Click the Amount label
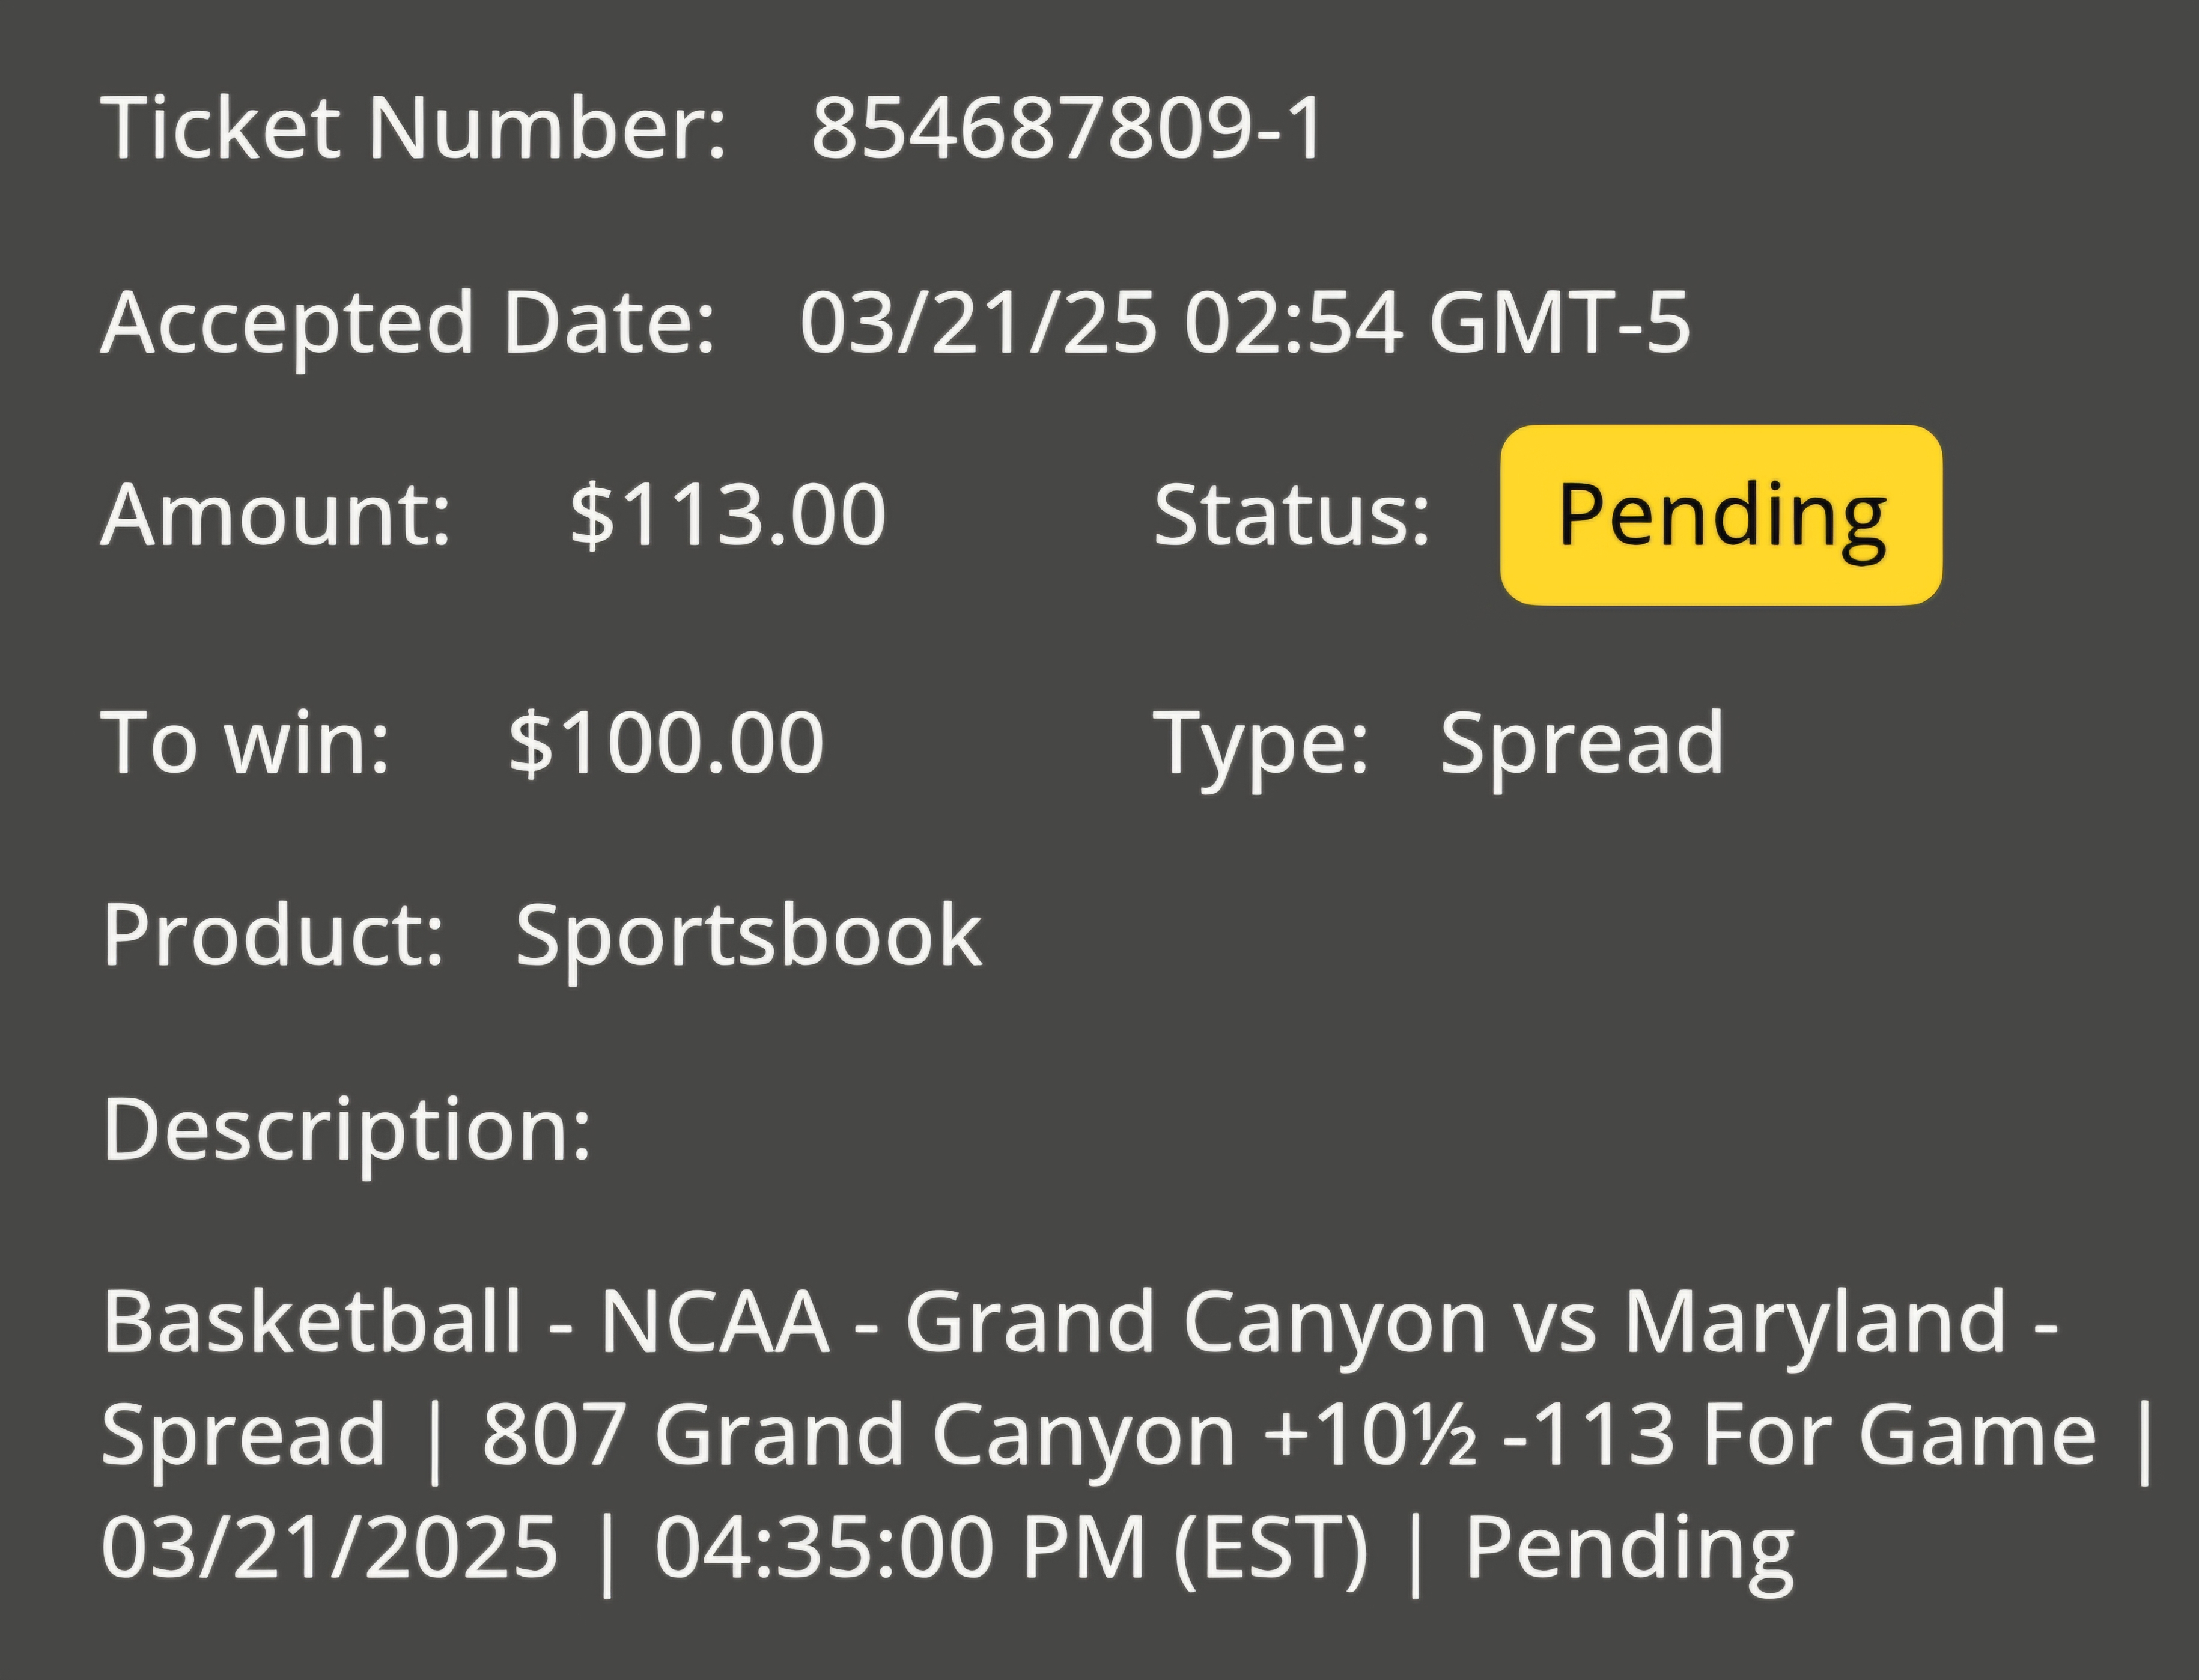 (276, 515)
